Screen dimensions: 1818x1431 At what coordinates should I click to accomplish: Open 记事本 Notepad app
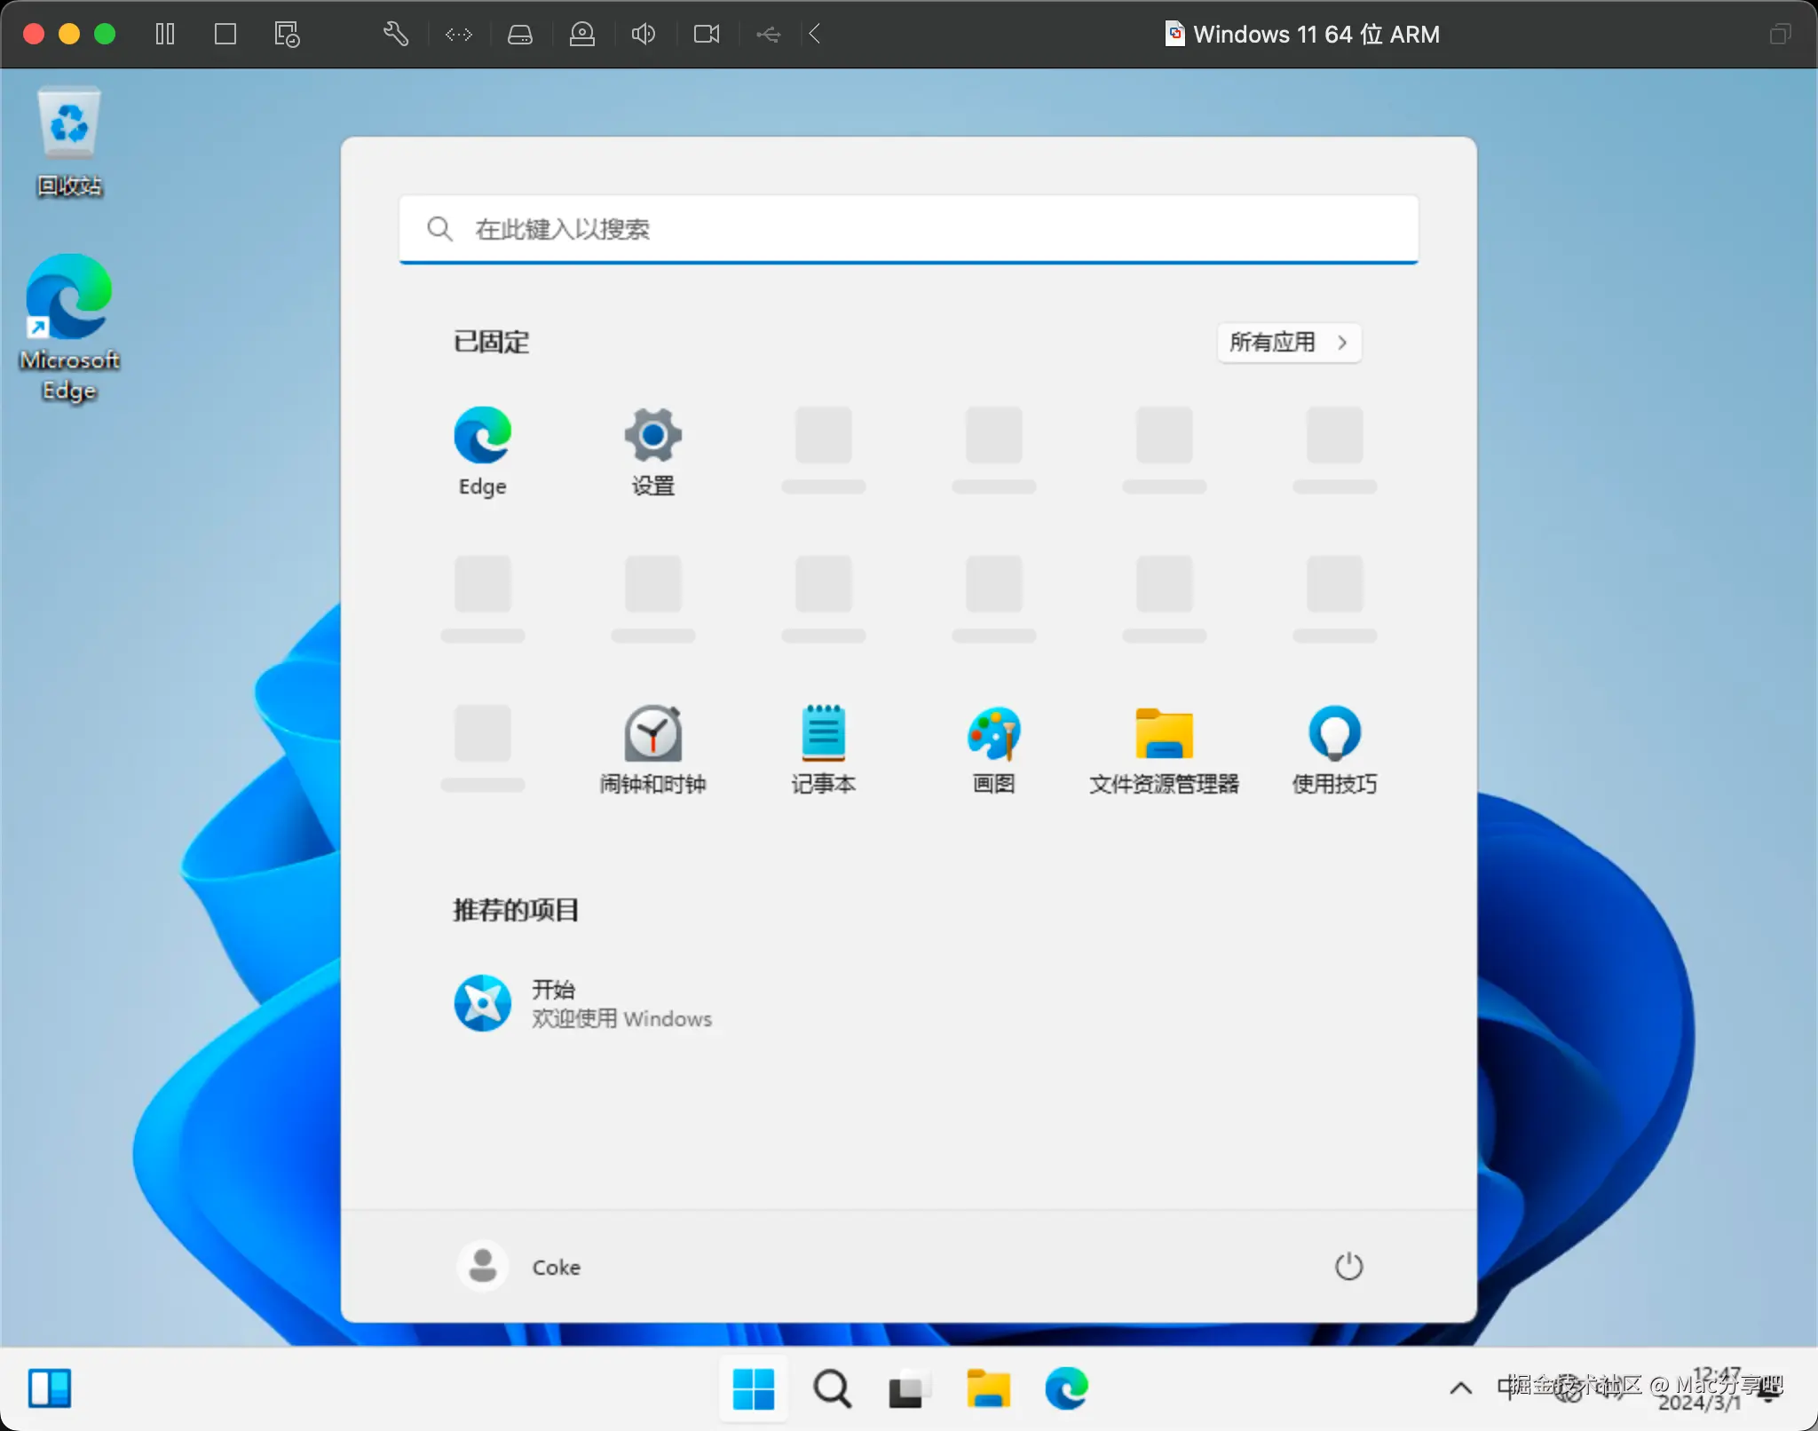coord(824,749)
